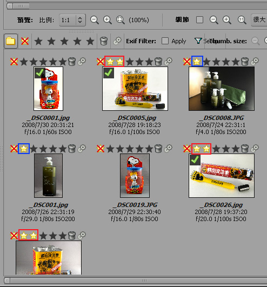The image size is (267, 287).
Task: Add _DSC0001.jpg to processing queue
Action: [x=82, y=62]
